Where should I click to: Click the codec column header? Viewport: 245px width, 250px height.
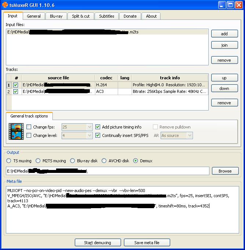point(106,78)
